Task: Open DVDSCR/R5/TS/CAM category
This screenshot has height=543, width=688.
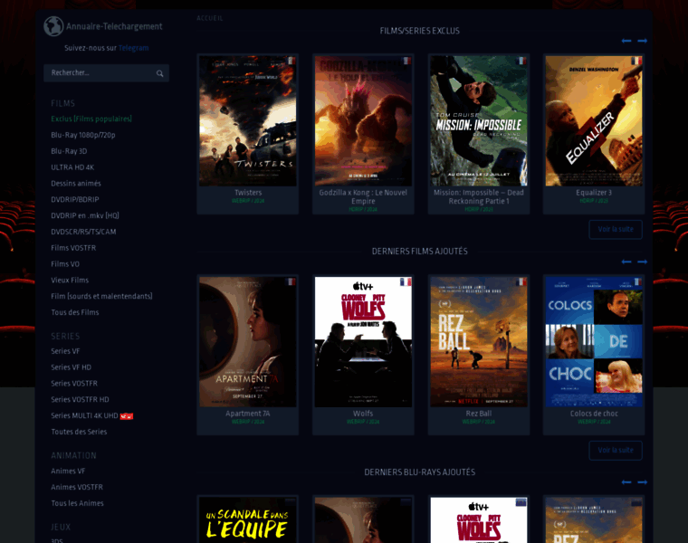Action: point(83,232)
